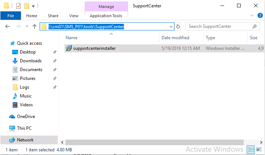Viewport: 265px width, 155px height.
Task: Click the Network icon
Action: tap(12, 140)
